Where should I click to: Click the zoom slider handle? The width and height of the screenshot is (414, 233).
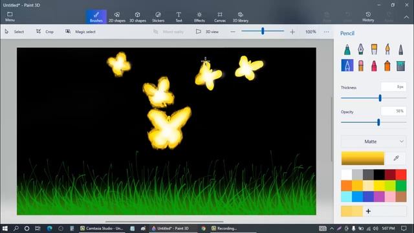263,31
